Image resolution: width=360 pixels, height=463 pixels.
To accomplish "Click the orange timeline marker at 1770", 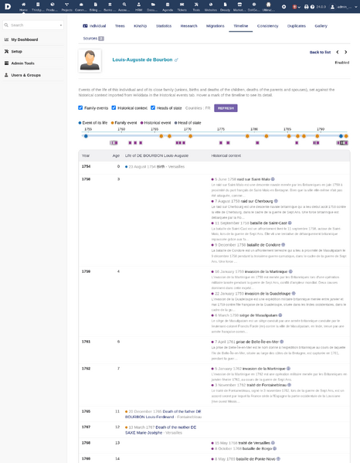I will coord(191,136).
